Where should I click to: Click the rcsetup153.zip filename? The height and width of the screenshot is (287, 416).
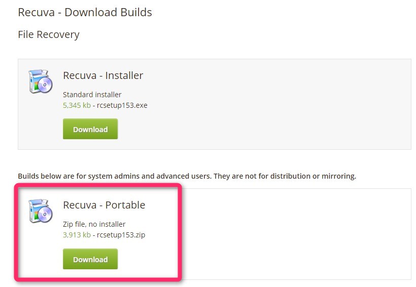(x=121, y=235)
